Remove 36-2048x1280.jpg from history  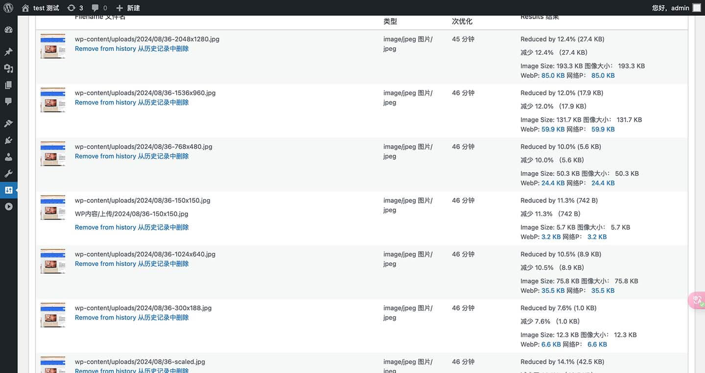click(132, 49)
